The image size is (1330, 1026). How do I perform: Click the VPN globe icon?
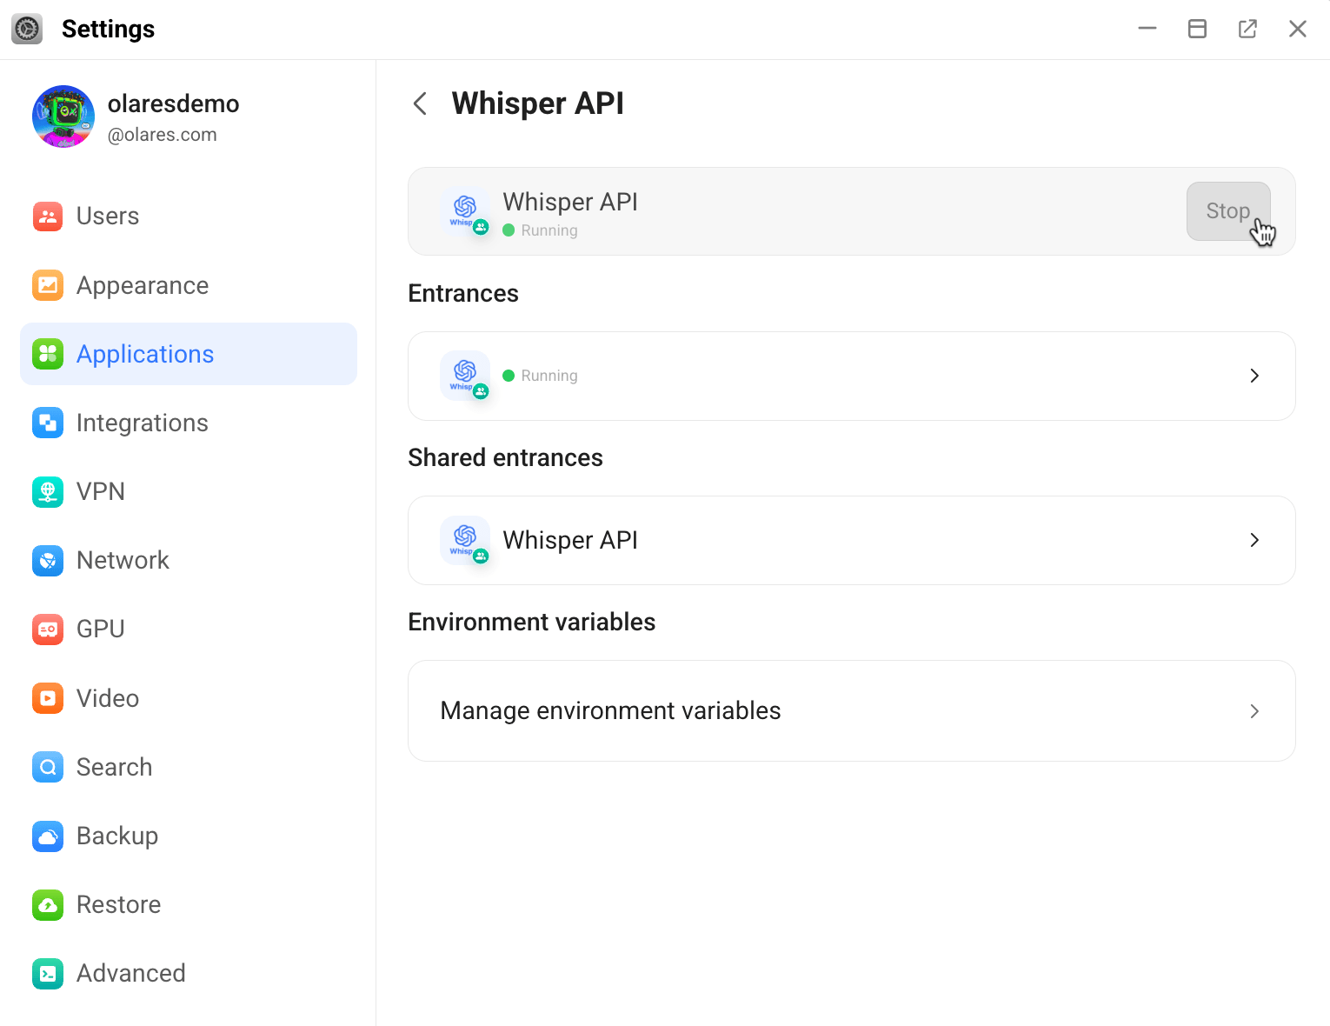coord(48,492)
